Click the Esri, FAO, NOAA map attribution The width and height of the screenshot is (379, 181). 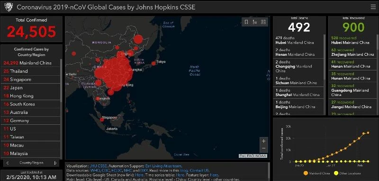point(253,156)
